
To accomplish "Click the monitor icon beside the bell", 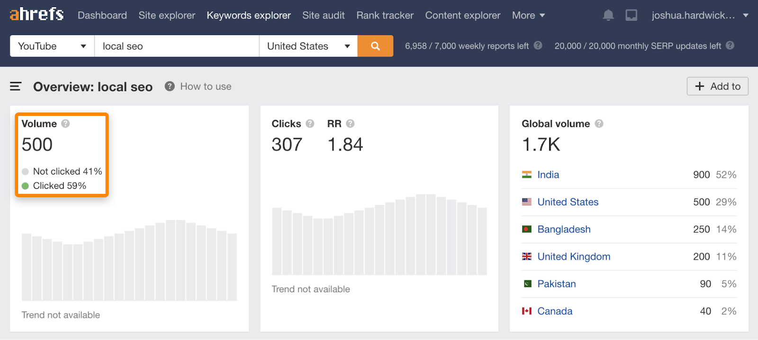I will (x=631, y=15).
